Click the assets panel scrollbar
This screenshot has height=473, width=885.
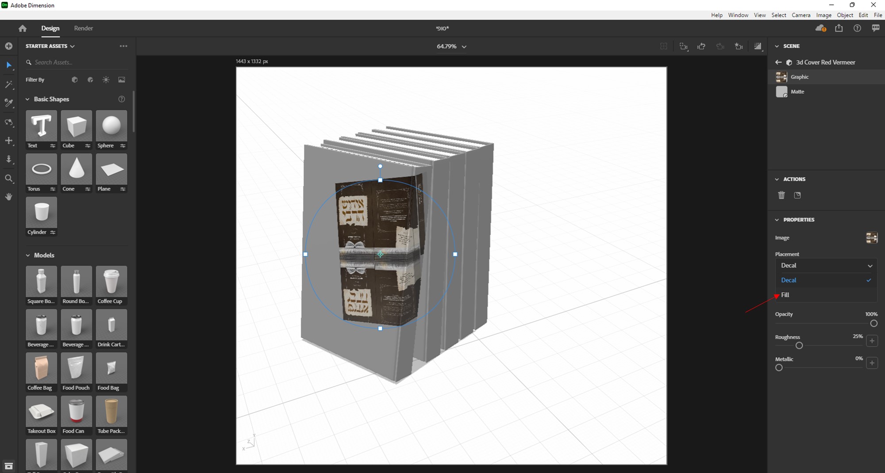(x=133, y=111)
